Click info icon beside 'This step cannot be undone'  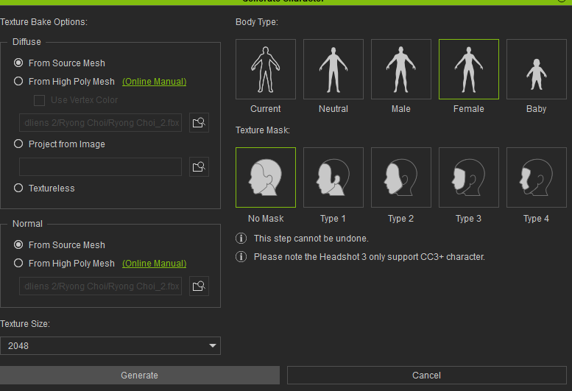pyautogui.click(x=241, y=239)
